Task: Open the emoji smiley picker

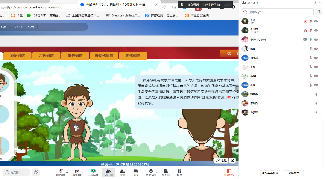Action: (x=7, y=172)
